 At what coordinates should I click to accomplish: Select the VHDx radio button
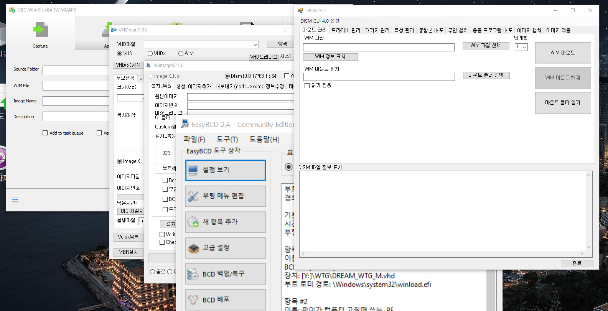(150, 54)
